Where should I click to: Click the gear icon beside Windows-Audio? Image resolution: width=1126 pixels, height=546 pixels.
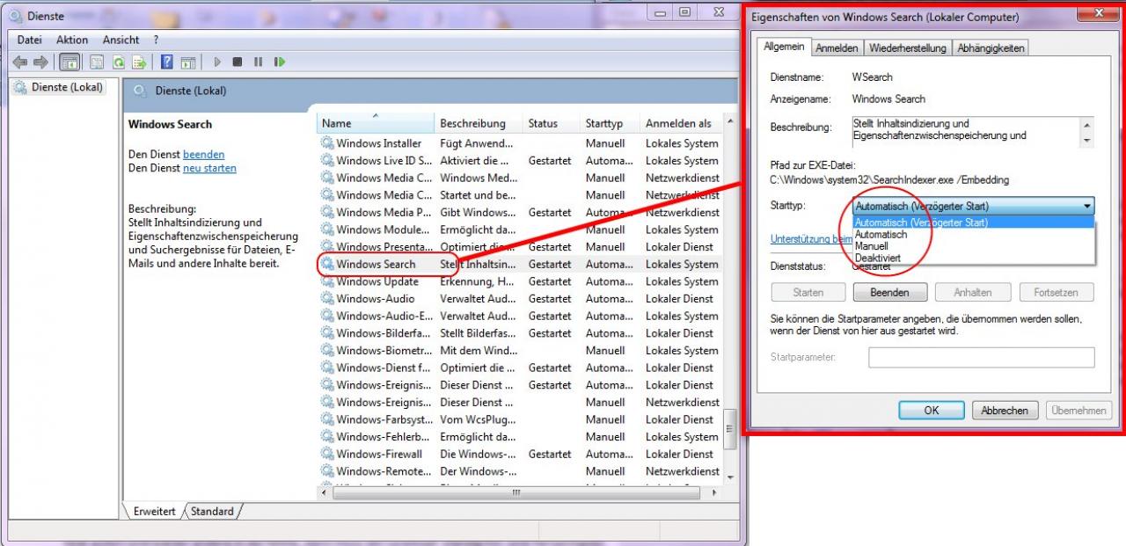pos(327,299)
